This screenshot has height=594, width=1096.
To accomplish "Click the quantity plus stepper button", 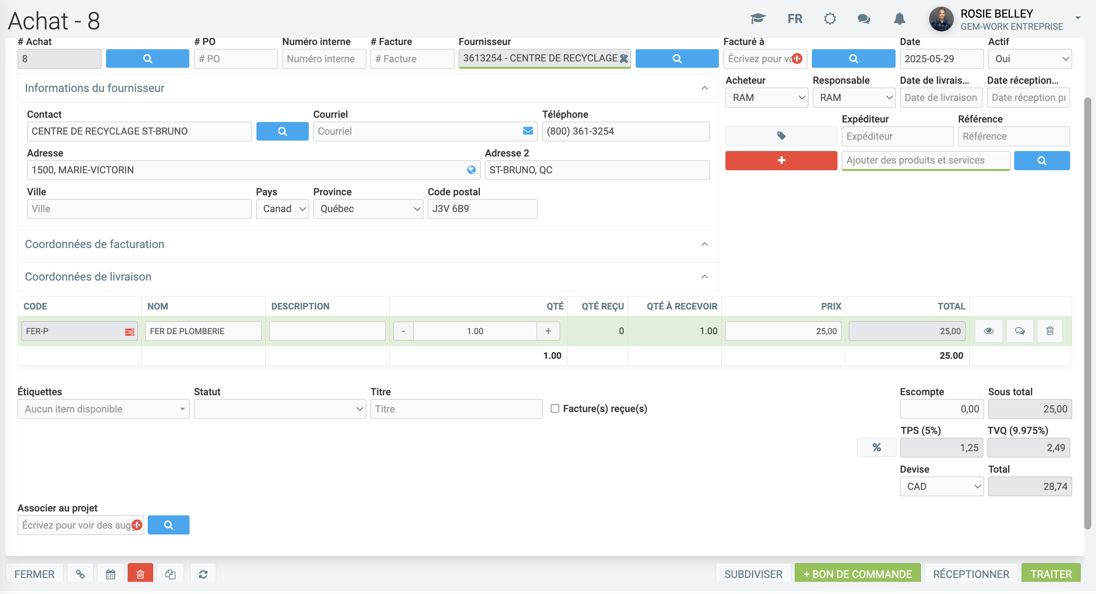I will tap(548, 331).
